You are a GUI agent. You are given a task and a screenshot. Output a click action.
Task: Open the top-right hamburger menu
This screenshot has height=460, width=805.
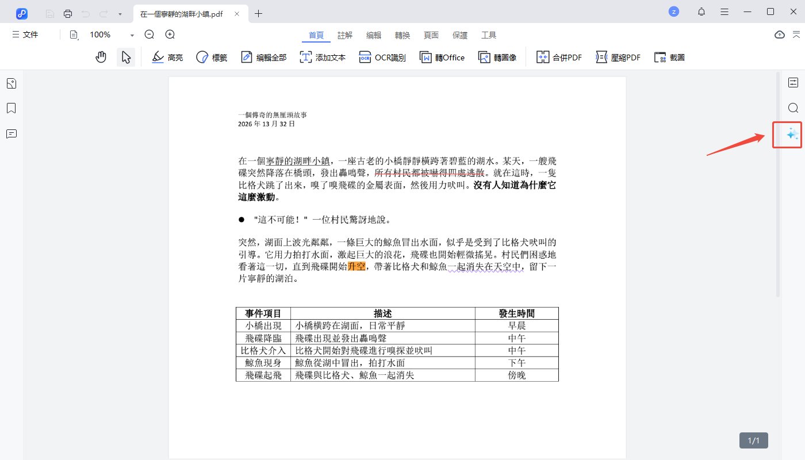[724, 11]
